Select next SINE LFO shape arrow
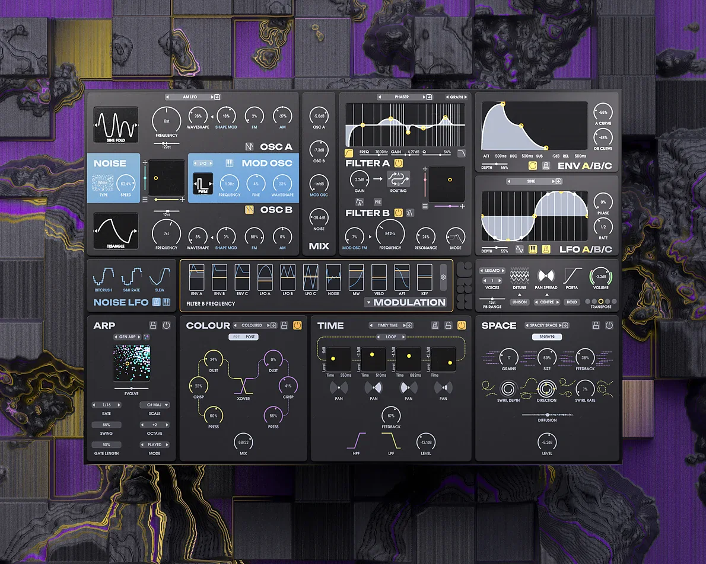 pyautogui.click(x=554, y=181)
